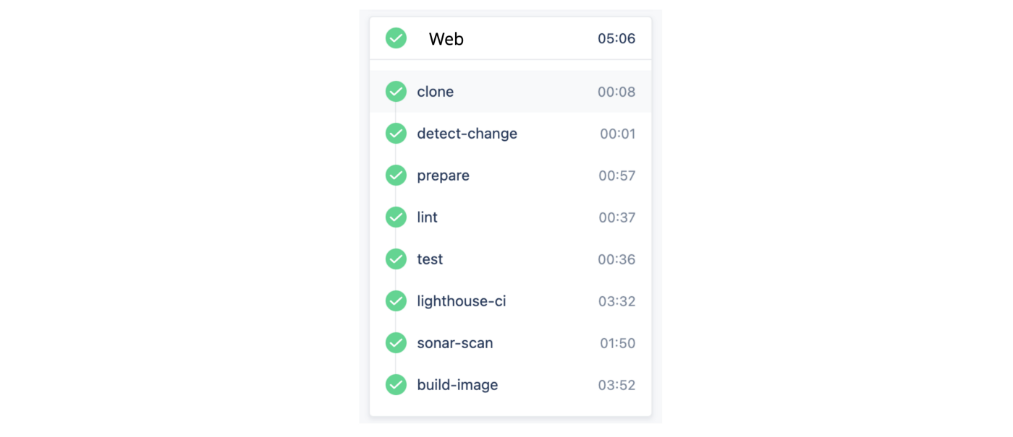Open the sonar-scan step
The height and width of the screenshot is (437, 1013).
pyautogui.click(x=454, y=343)
